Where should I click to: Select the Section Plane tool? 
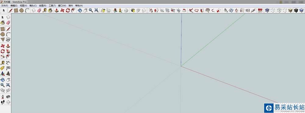click(8, 102)
